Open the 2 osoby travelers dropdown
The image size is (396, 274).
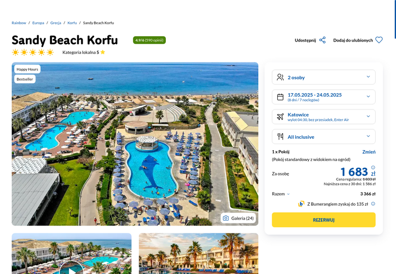pos(324,77)
